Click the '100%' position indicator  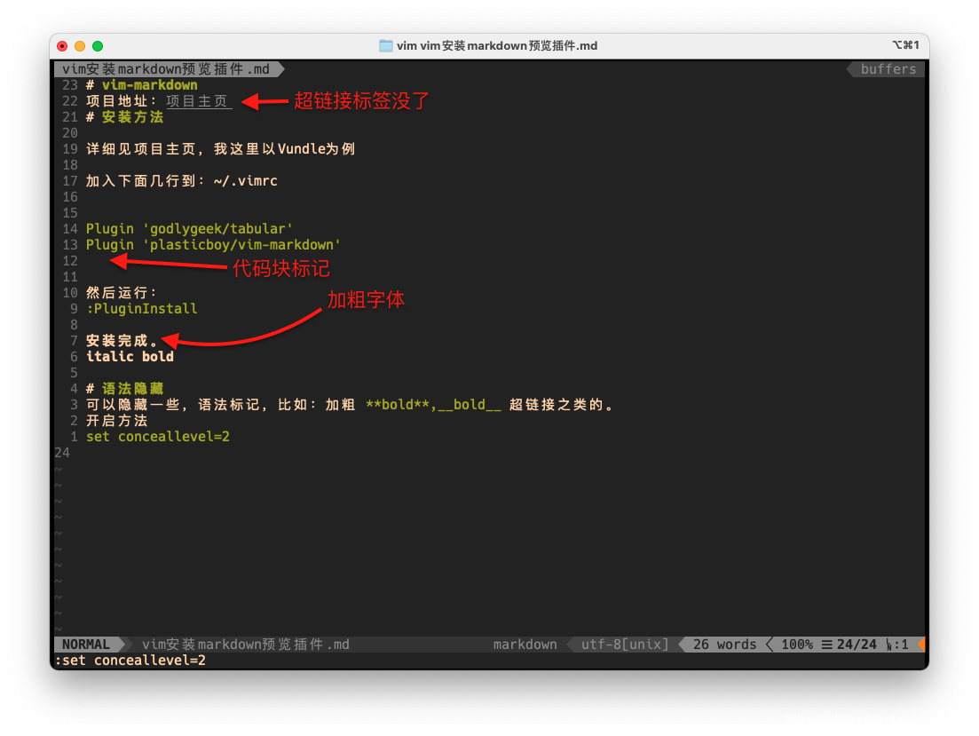(x=797, y=645)
